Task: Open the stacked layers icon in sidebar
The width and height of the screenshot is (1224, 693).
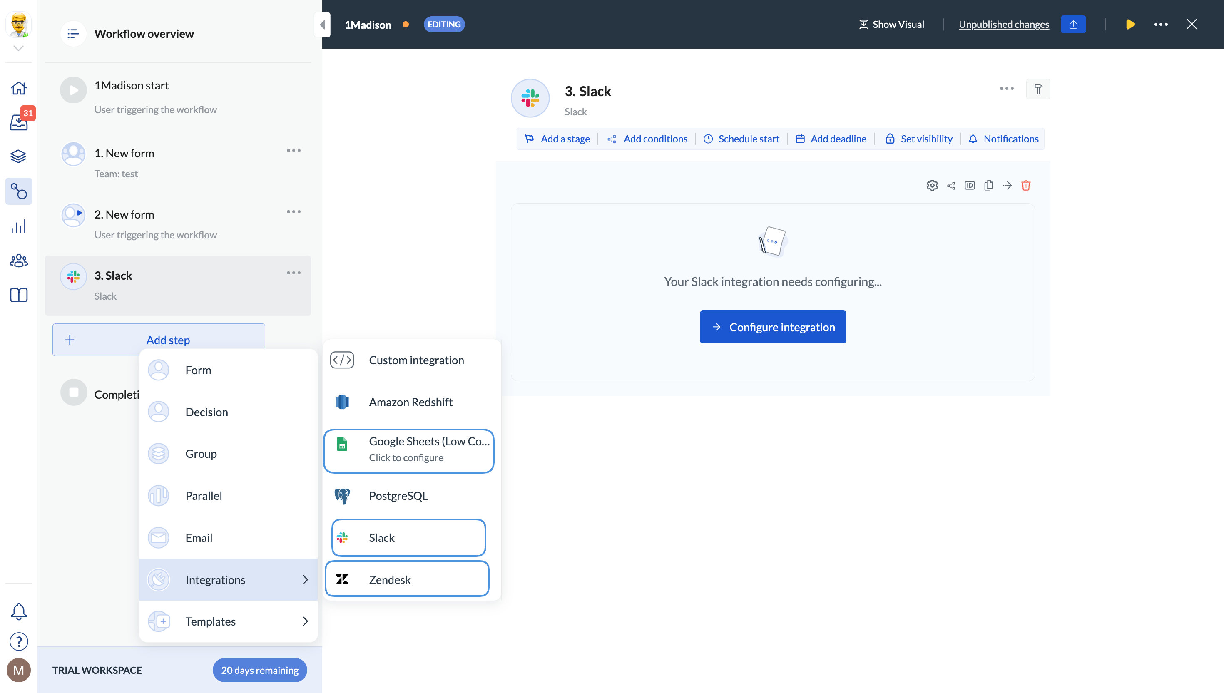Action: pyautogui.click(x=19, y=156)
